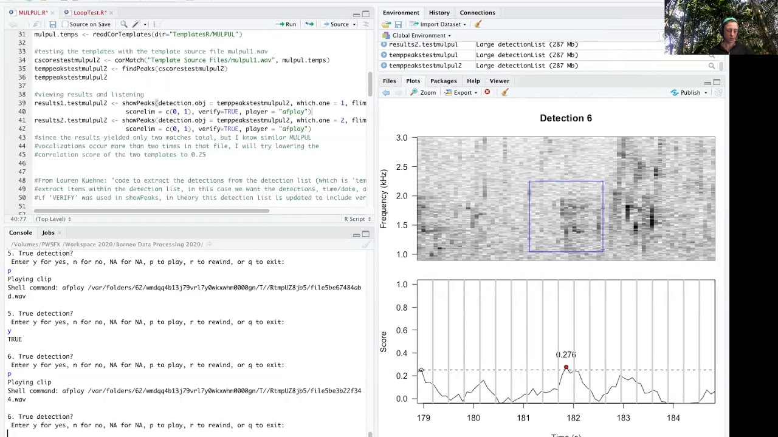Open (Top Level) scope selector
The image size is (778, 437).
[53, 219]
